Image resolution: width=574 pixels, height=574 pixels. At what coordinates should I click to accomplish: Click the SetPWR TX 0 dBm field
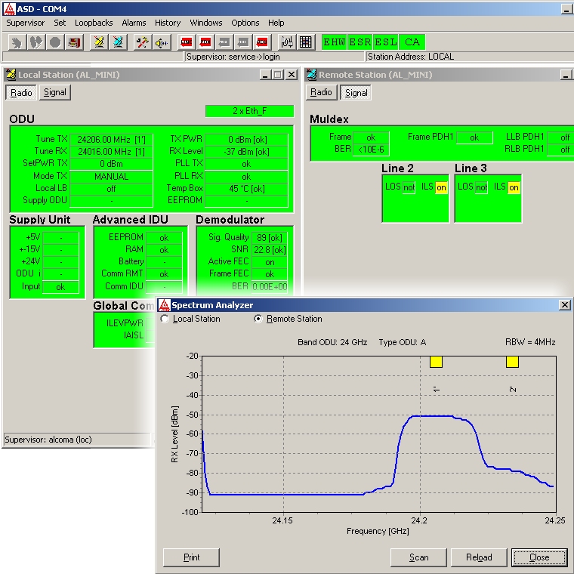pyautogui.click(x=111, y=164)
